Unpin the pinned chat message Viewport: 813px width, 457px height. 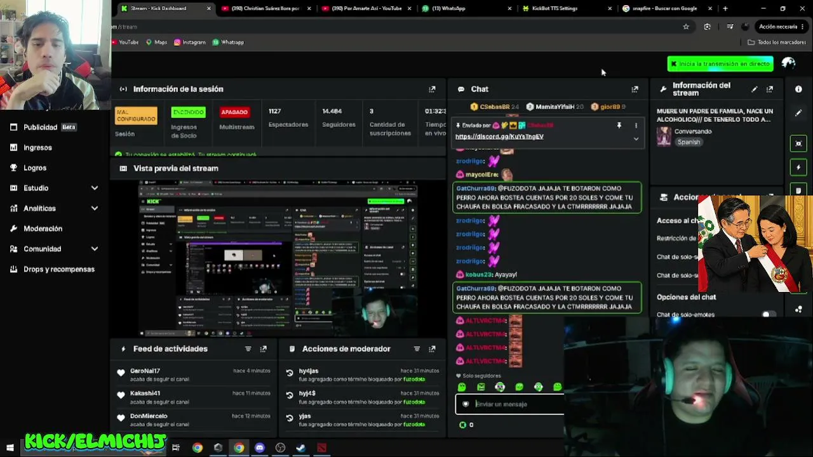619,126
